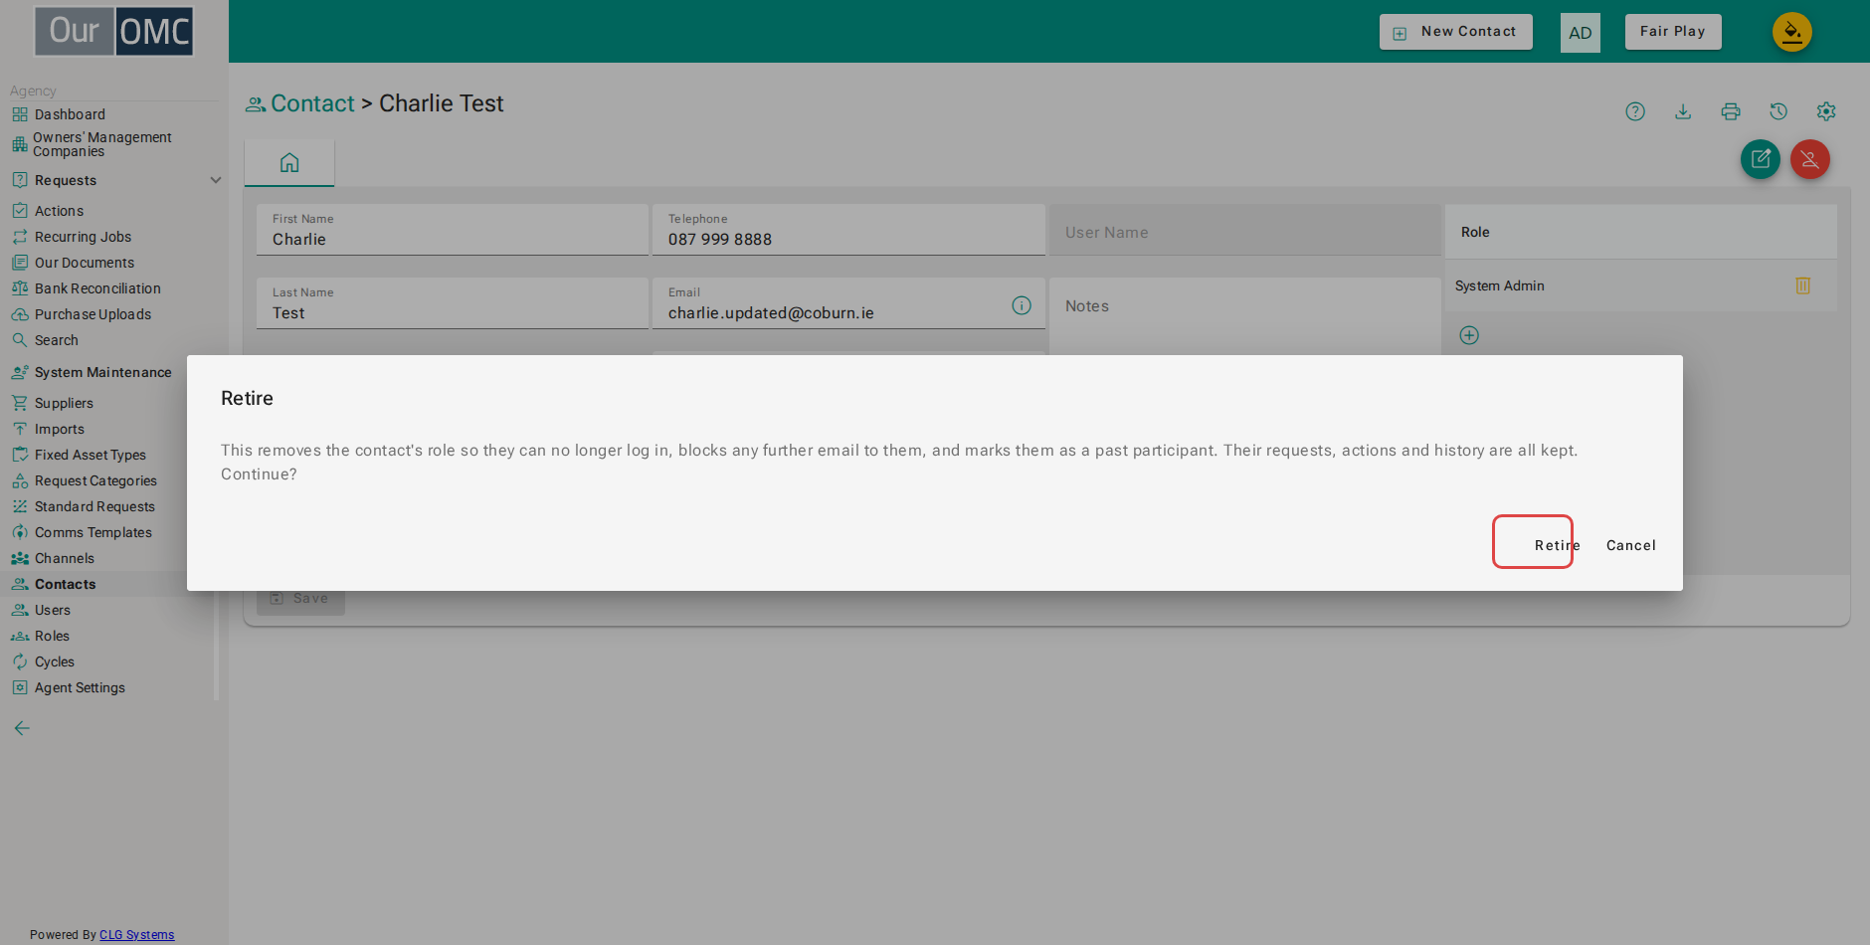
Task: Add a role with the plus icon
Action: 1469,335
